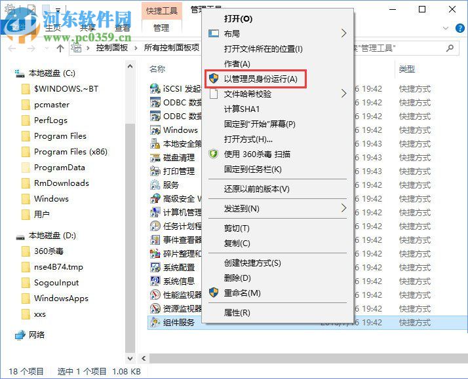Select the 磁盘清理 shortcut icon

pyautogui.click(x=155, y=158)
